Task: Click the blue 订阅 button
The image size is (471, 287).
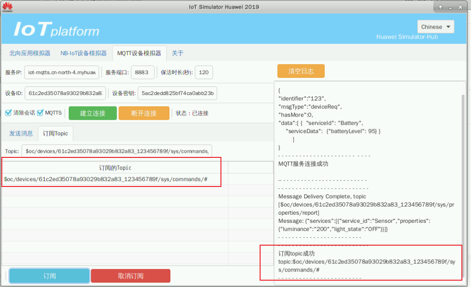Action: [x=50, y=276]
